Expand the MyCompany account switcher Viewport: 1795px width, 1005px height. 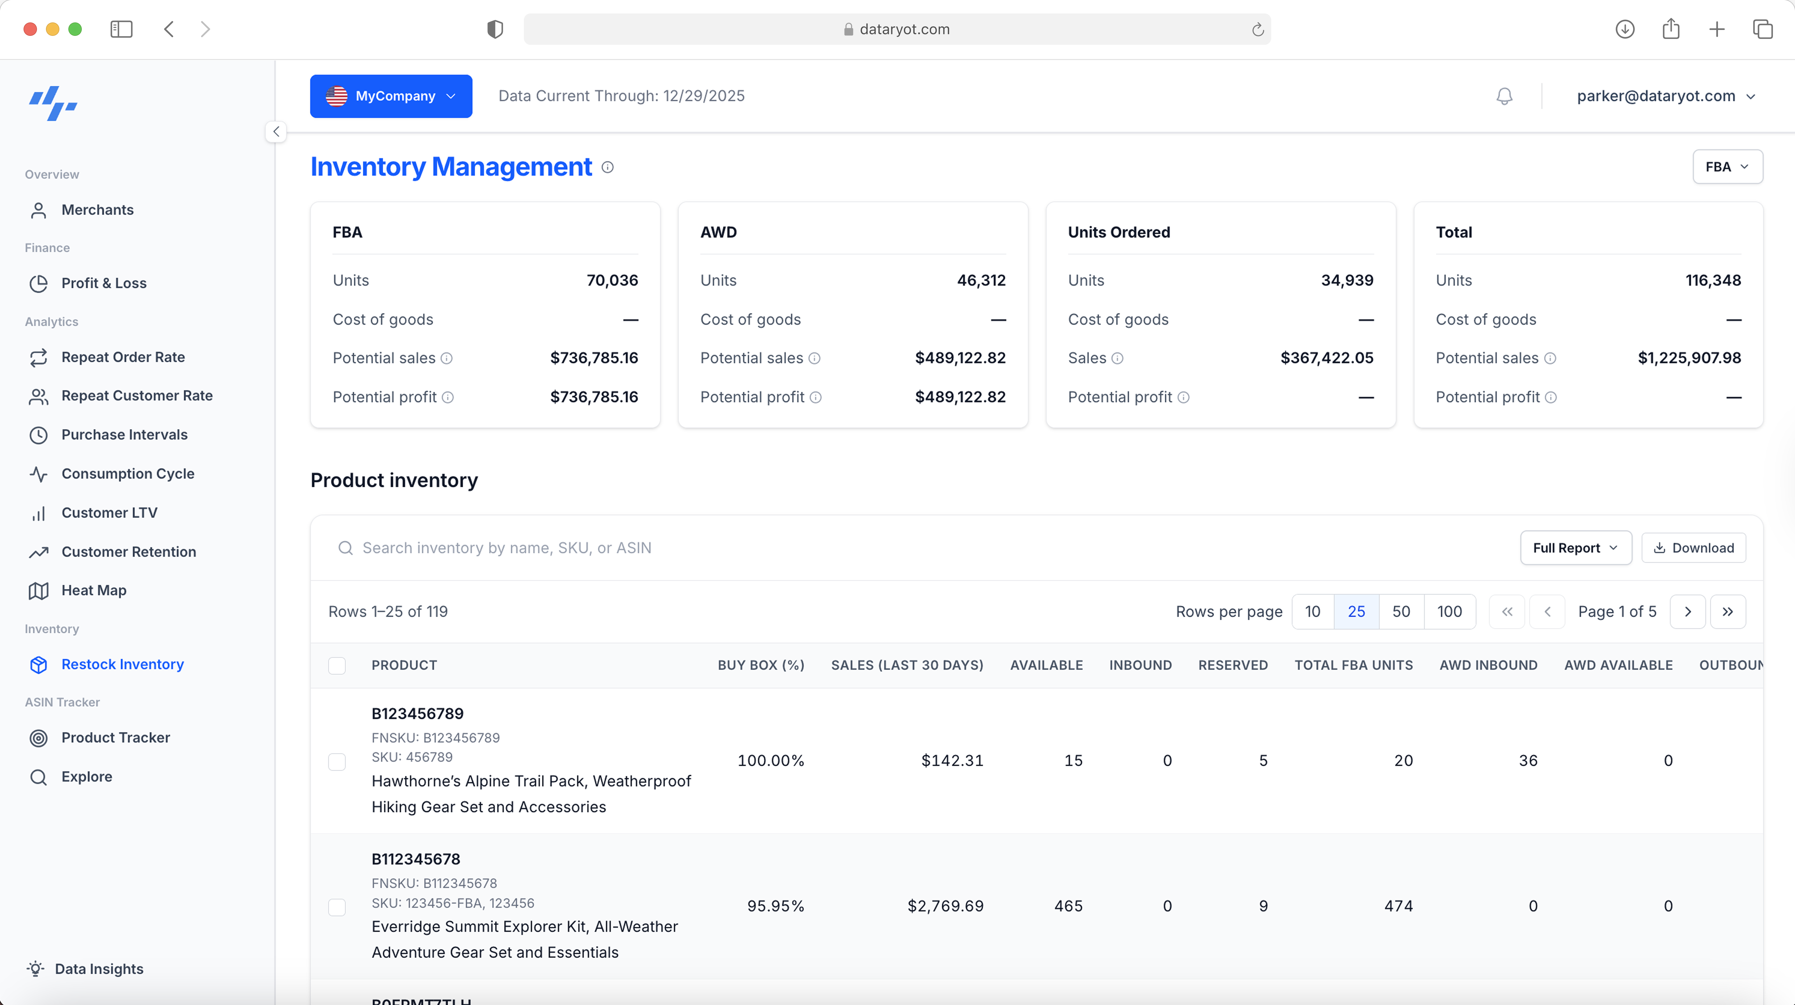tap(391, 96)
